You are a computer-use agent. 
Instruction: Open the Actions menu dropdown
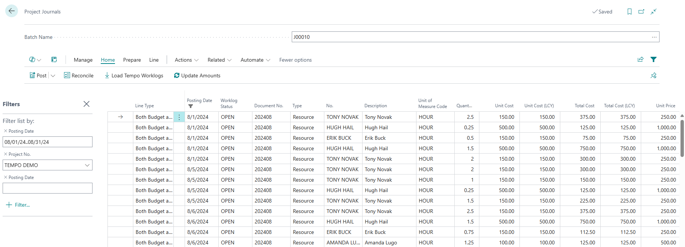coord(187,60)
